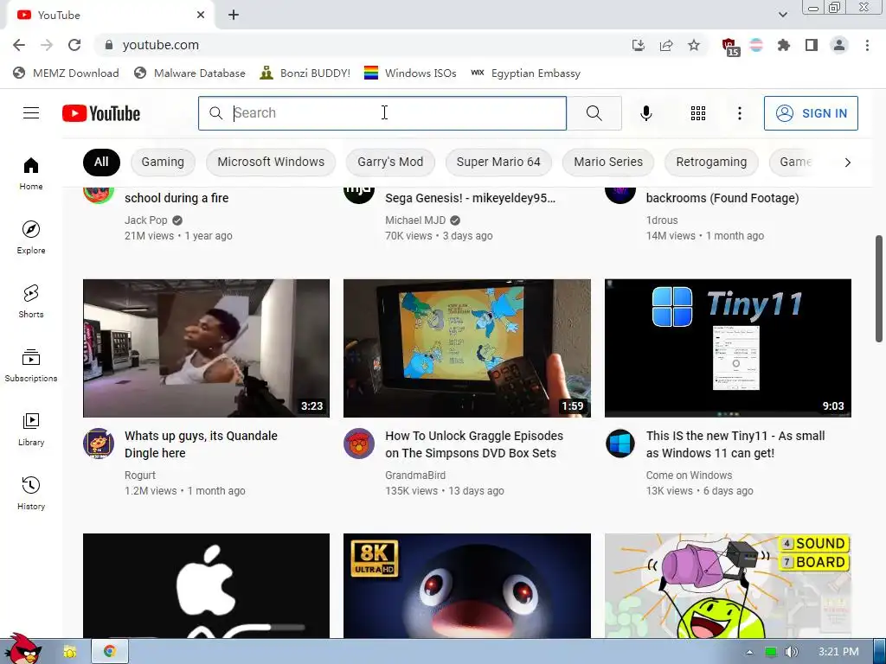Viewport: 886px width, 664px height.
Task: Open the Extensions puzzle piece menu
Action: [784, 45]
